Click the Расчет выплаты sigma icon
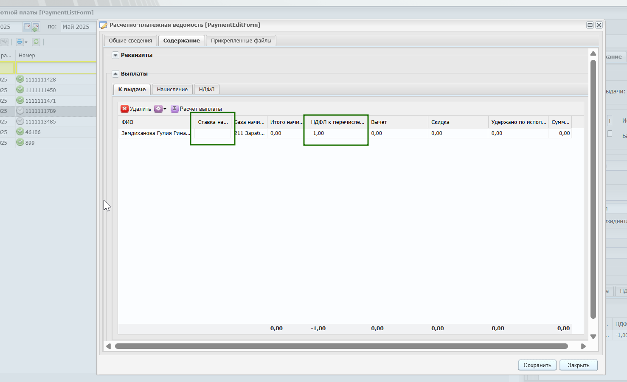Viewport: 627px width, 382px height. (x=174, y=109)
